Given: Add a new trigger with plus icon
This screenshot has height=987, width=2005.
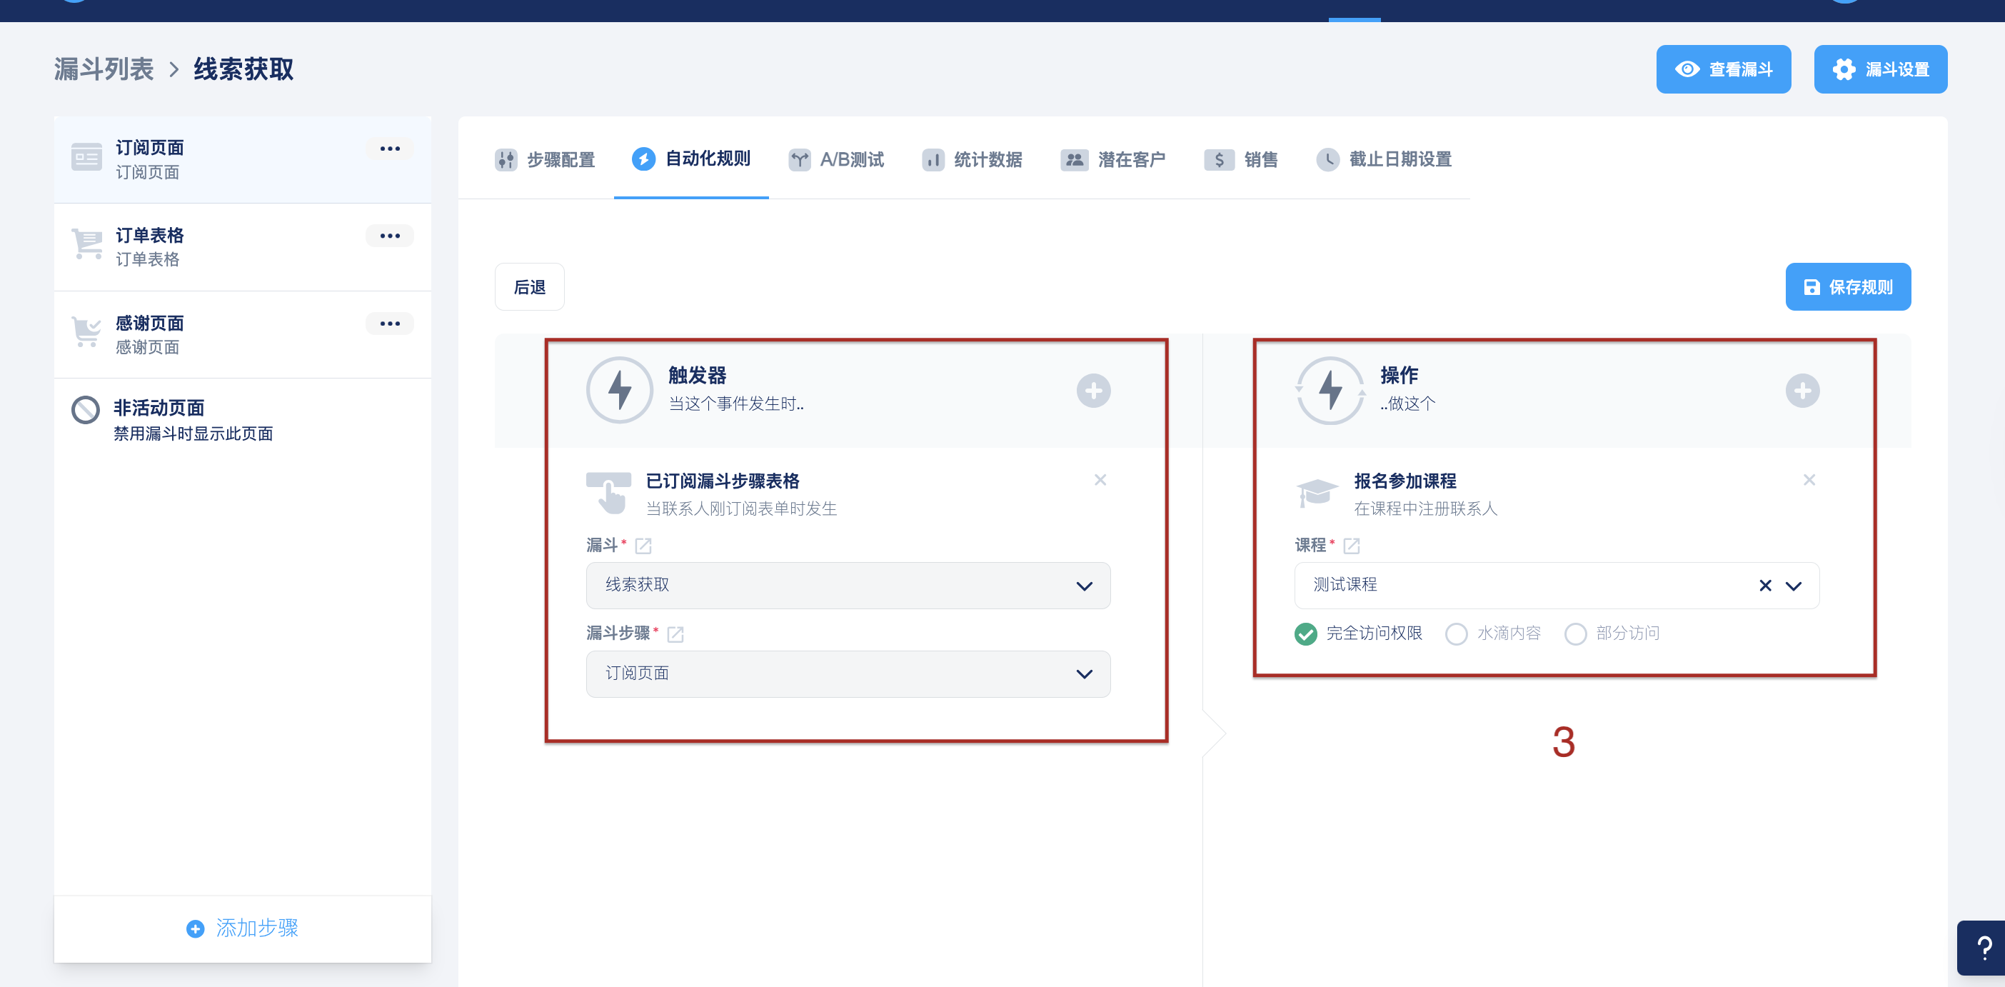Looking at the screenshot, I should click(1092, 391).
